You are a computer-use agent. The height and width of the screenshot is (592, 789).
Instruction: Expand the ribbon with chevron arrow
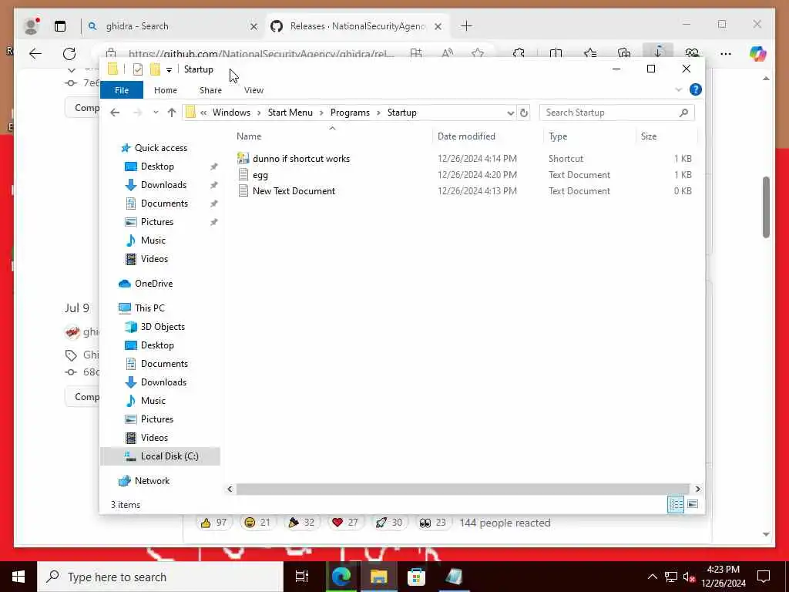click(678, 89)
